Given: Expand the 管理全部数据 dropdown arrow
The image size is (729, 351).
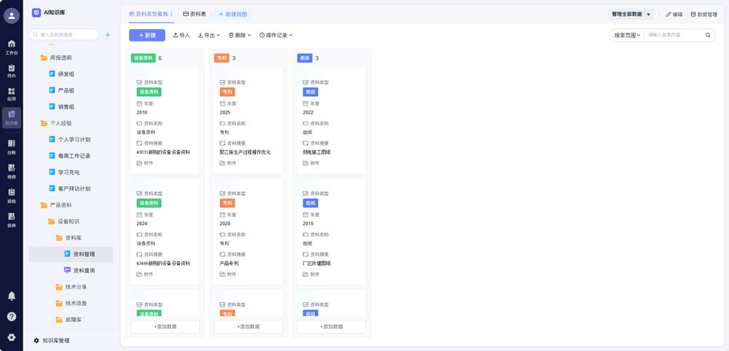Looking at the screenshot, I should click(x=649, y=14).
